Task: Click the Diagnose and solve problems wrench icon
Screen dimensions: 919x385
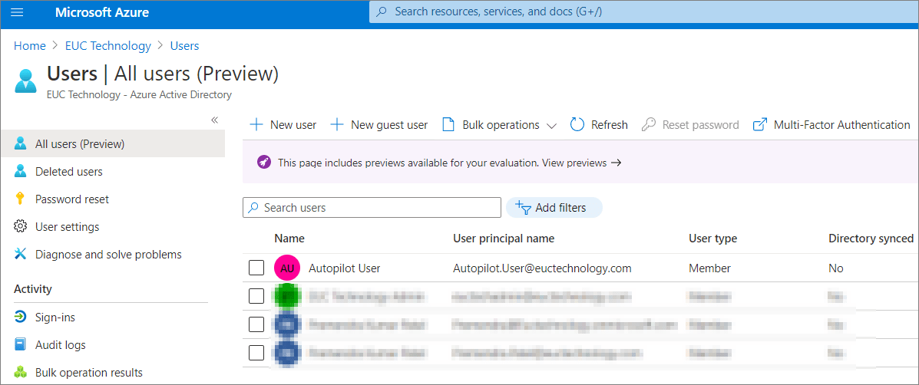Action: [21, 254]
